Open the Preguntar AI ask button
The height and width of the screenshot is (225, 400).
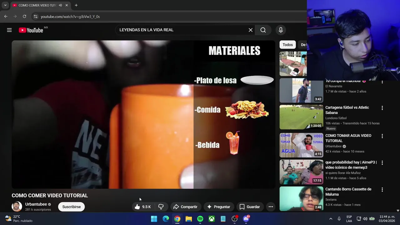pyautogui.click(x=218, y=207)
